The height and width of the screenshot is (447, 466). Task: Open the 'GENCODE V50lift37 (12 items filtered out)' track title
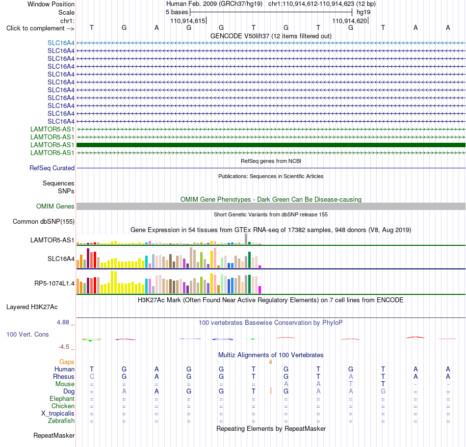[271, 36]
